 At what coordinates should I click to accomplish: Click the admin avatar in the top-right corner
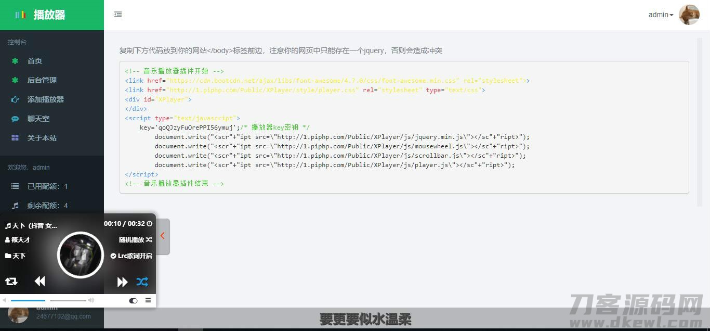click(x=689, y=15)
